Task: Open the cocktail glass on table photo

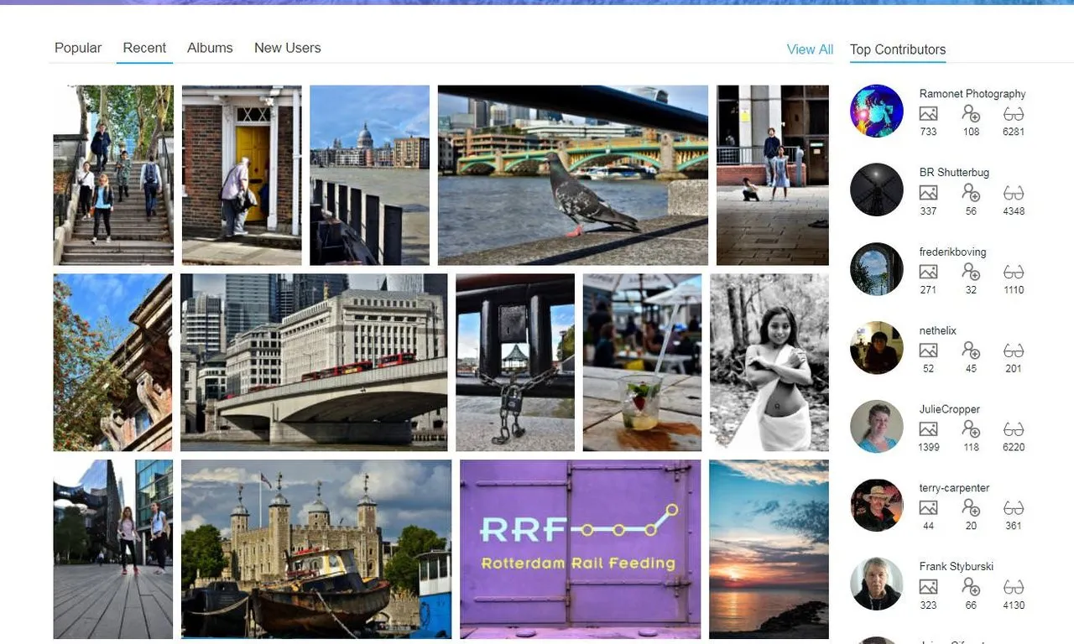Action: pyautogui.click(x=642, y=362)
